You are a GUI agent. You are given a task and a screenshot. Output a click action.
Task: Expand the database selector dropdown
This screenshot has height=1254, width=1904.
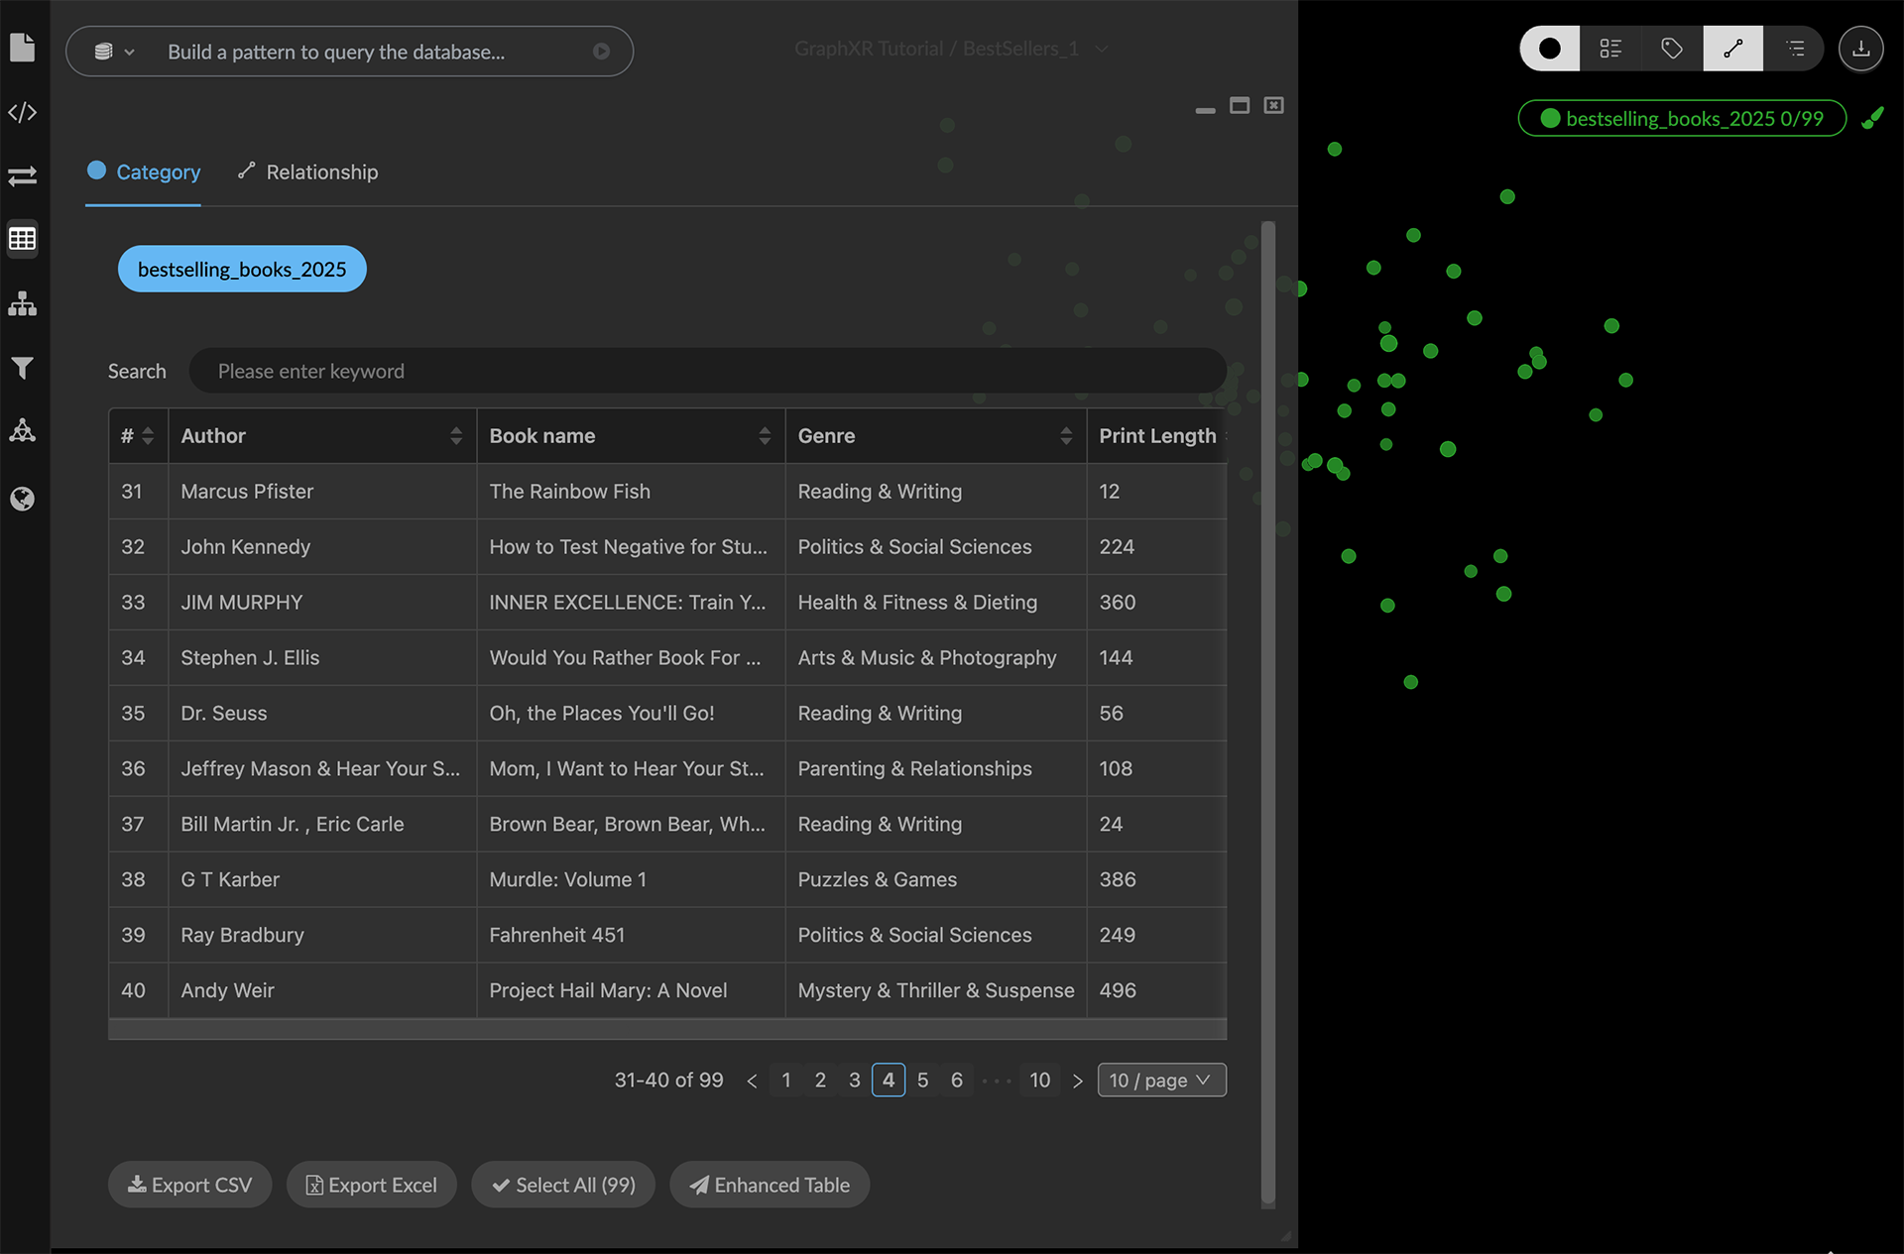(x=114, y=52)
